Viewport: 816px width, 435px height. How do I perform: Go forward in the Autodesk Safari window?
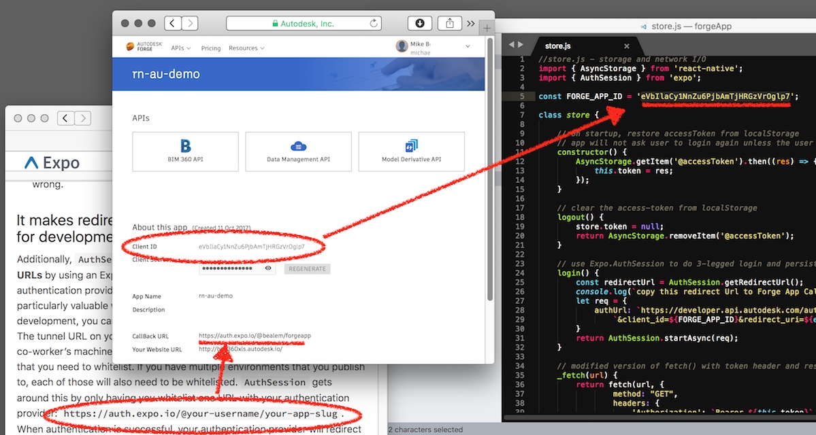(190, 23)
